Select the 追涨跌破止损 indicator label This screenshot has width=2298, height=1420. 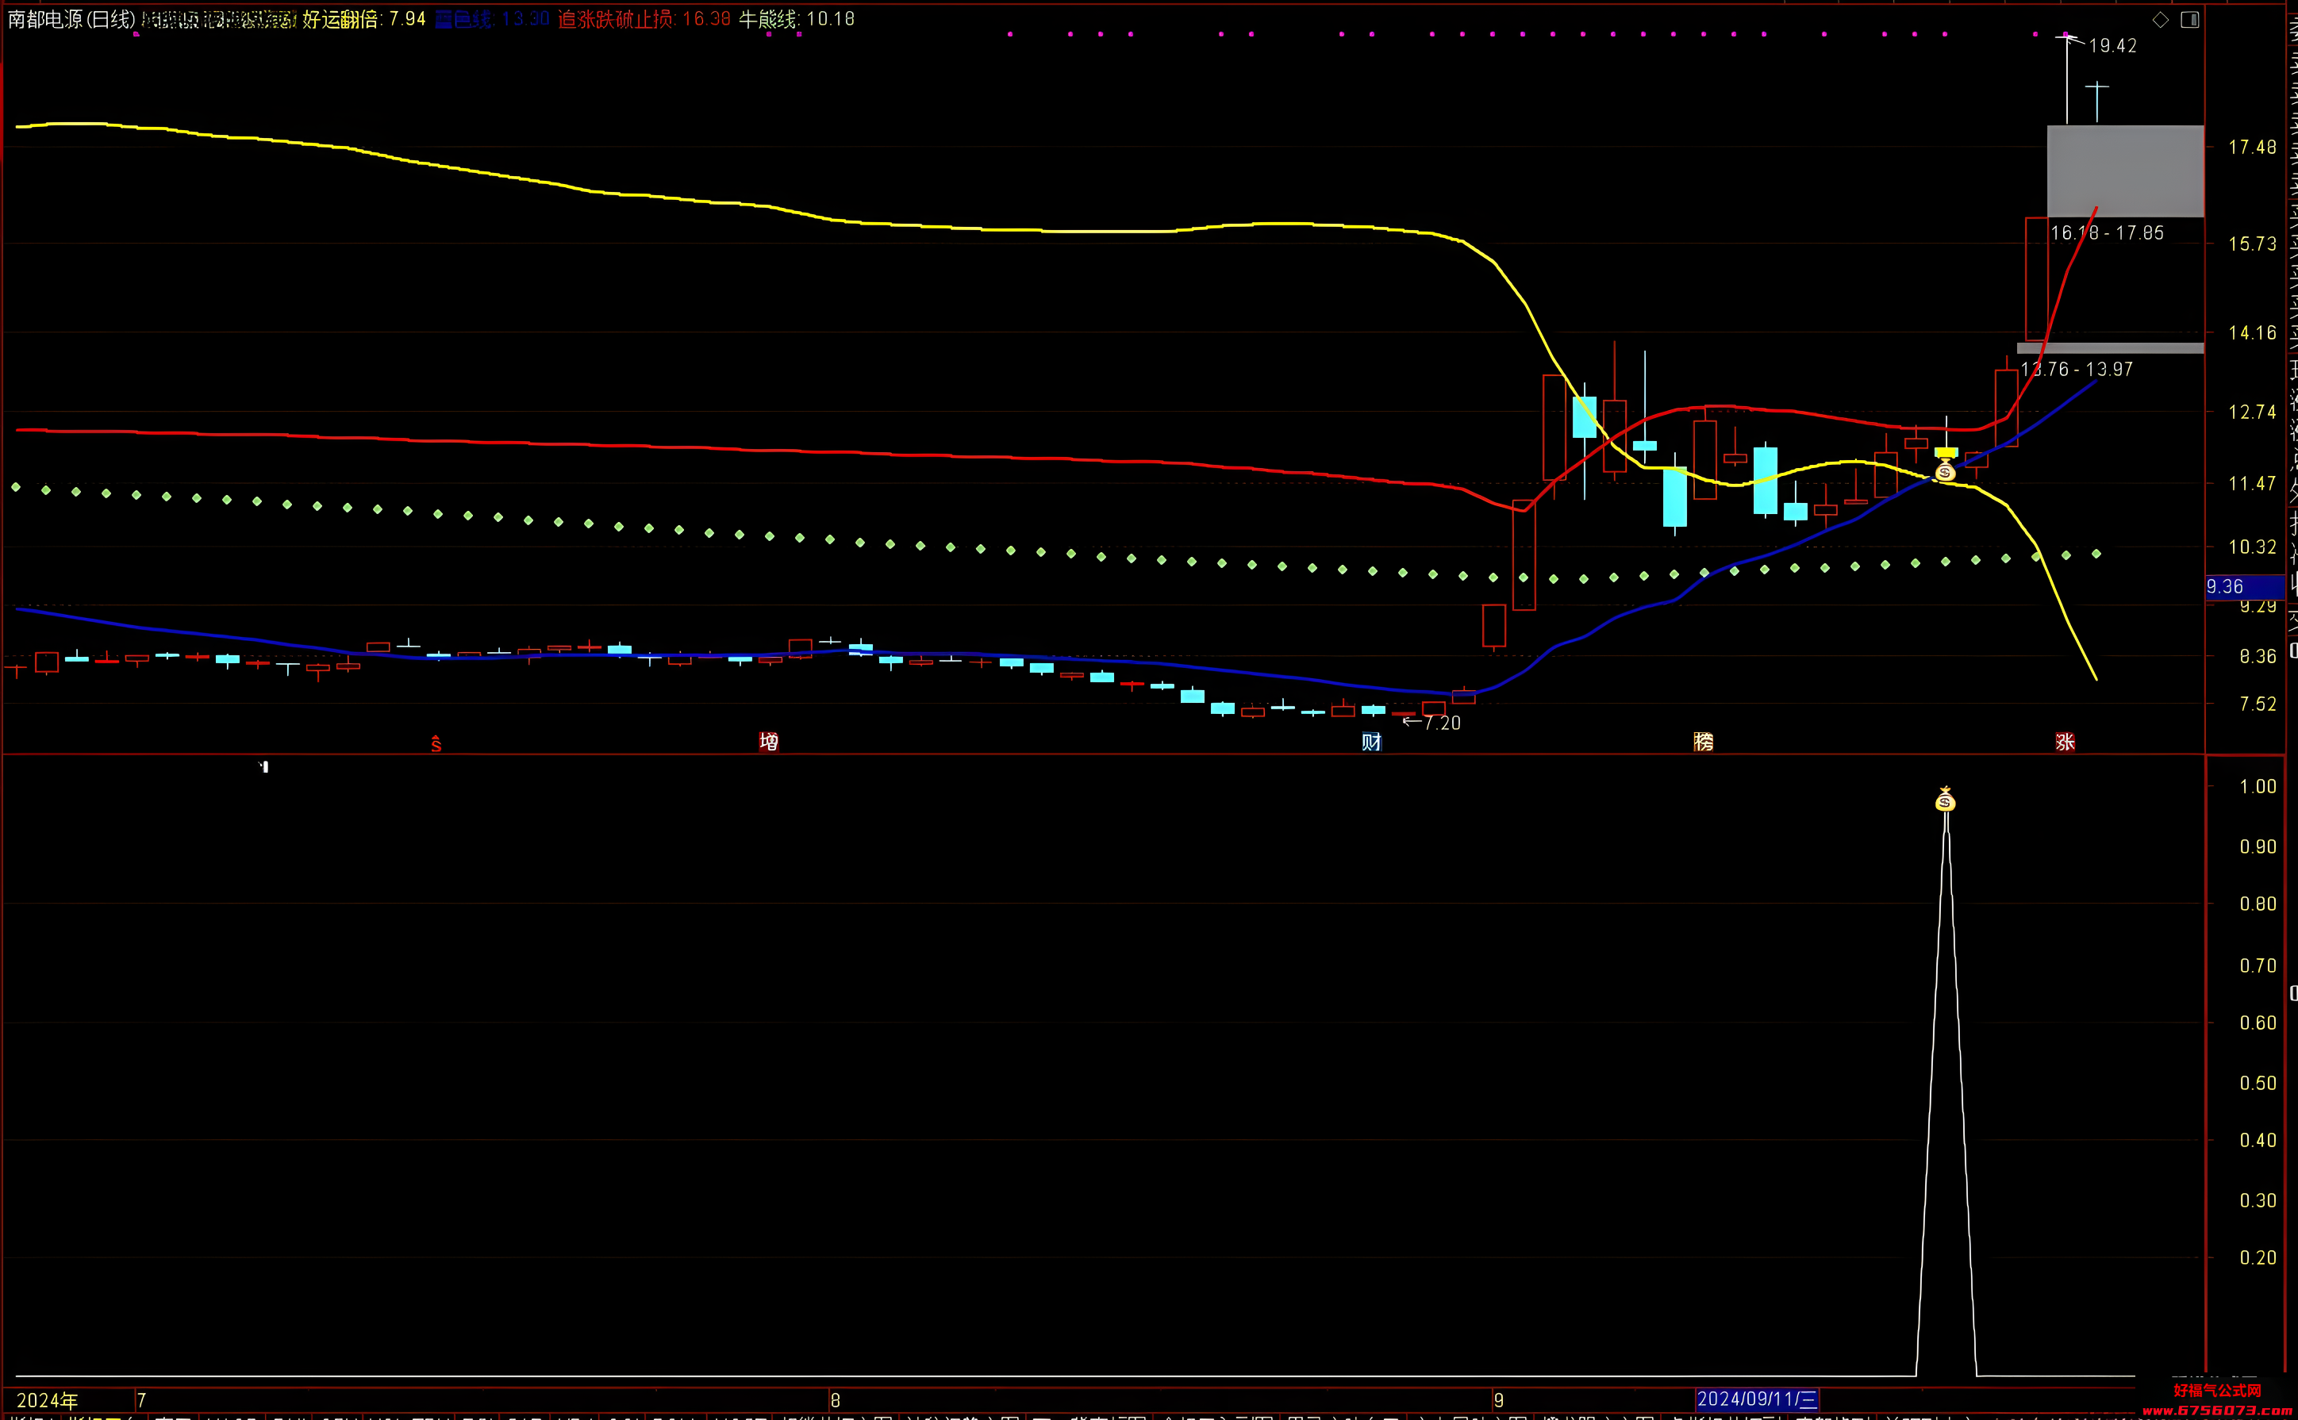tap(616, 20)
